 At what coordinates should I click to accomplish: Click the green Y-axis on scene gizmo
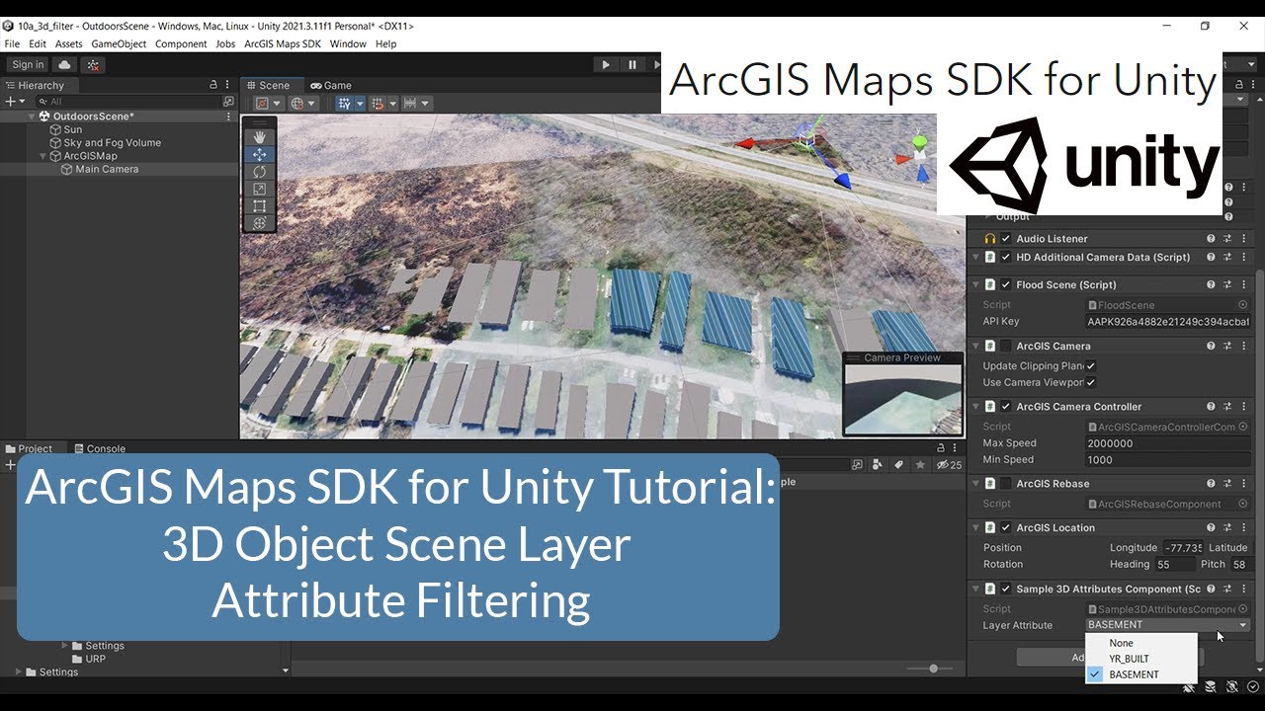tap(920, 145)
